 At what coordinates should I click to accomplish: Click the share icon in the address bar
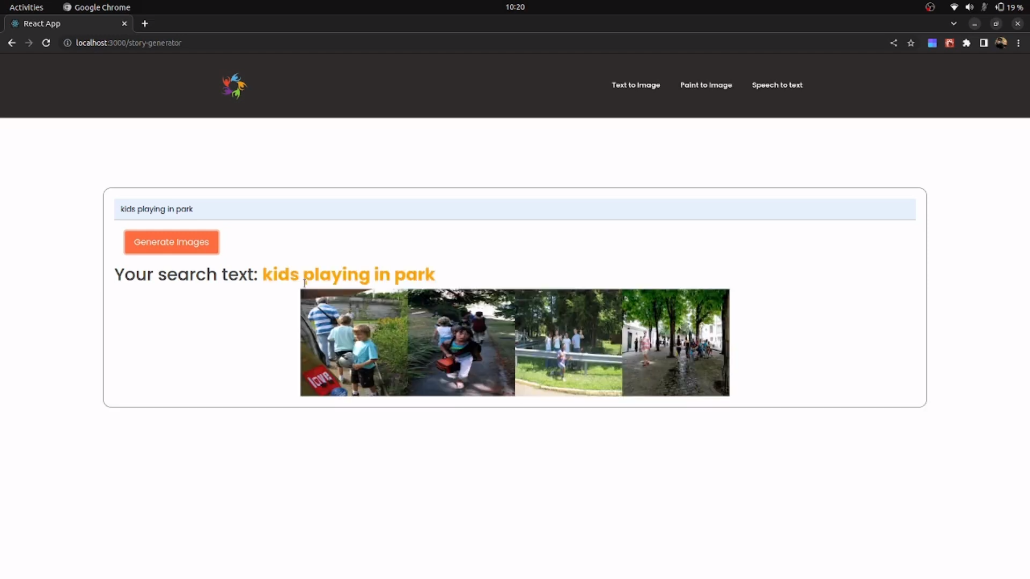pyautogui.click(x=894, y=43)
